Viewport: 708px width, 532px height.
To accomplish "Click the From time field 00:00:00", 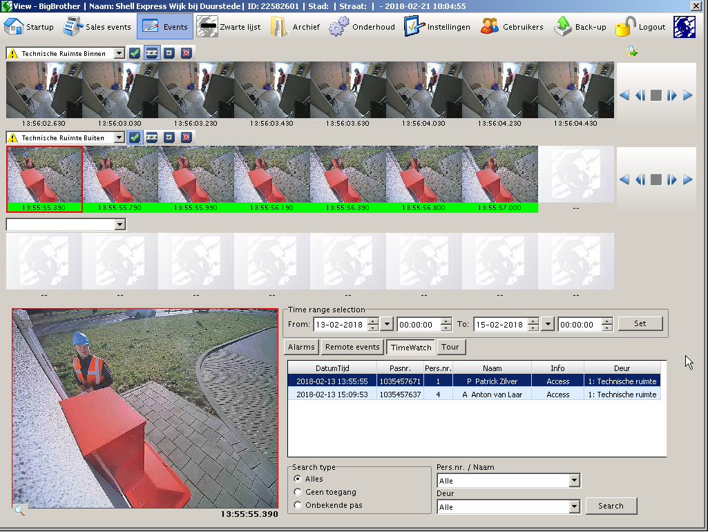I will 419,324.
